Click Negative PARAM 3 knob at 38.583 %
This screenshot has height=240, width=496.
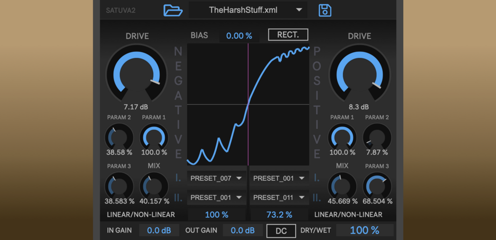119,186
